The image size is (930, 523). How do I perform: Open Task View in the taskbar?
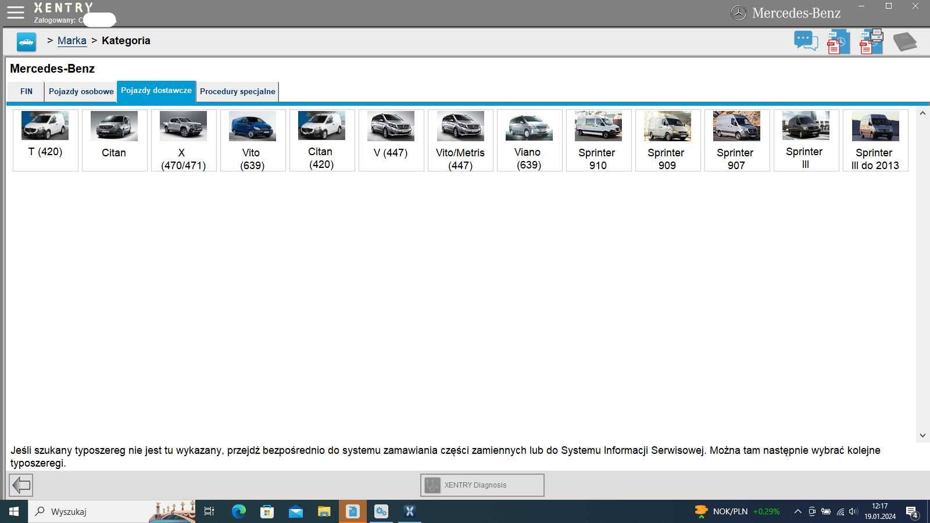click(209, 511)
